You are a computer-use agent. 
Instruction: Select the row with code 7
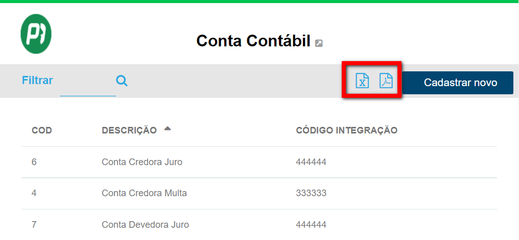pyautogui.click(x=34, y=224)
